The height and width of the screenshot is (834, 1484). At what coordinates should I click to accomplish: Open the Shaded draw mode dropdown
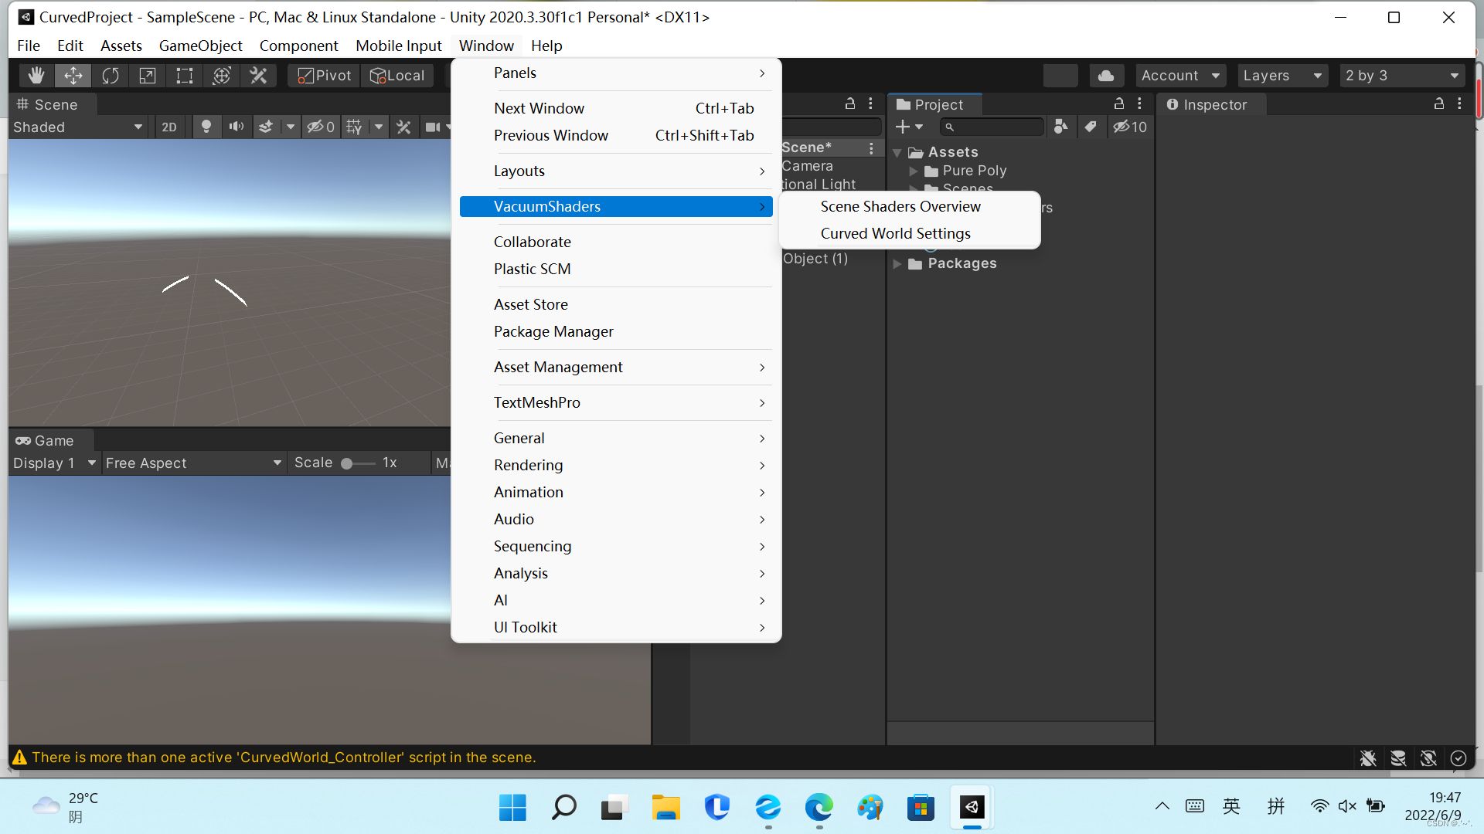coord(77,127)
